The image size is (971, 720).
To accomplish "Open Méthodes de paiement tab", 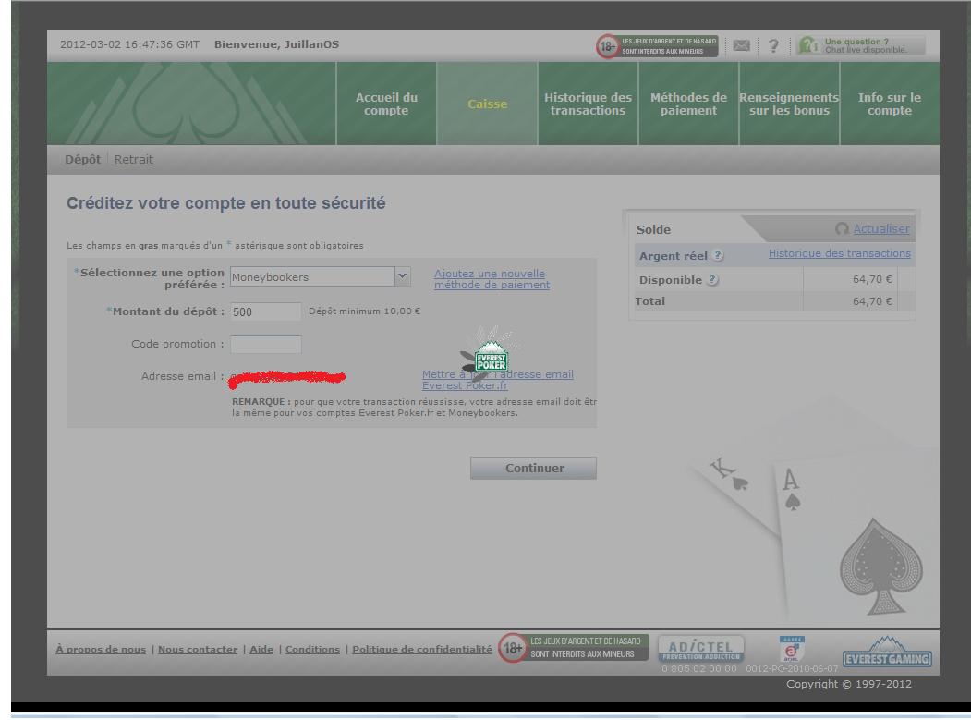I will pyautogui.click(x=688, y=104).
